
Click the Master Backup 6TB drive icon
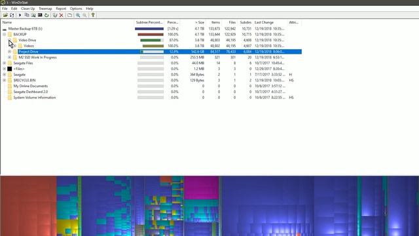pyautogui.click(x=5, y=29)
